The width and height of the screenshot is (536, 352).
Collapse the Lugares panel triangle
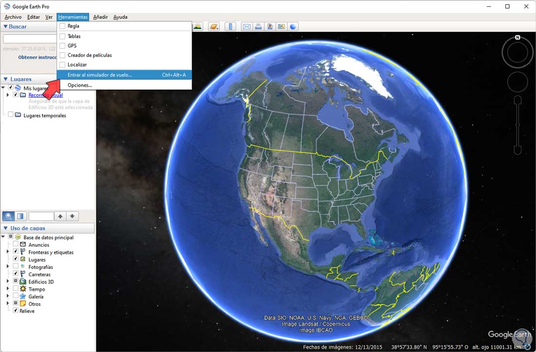tap(5, 79)
